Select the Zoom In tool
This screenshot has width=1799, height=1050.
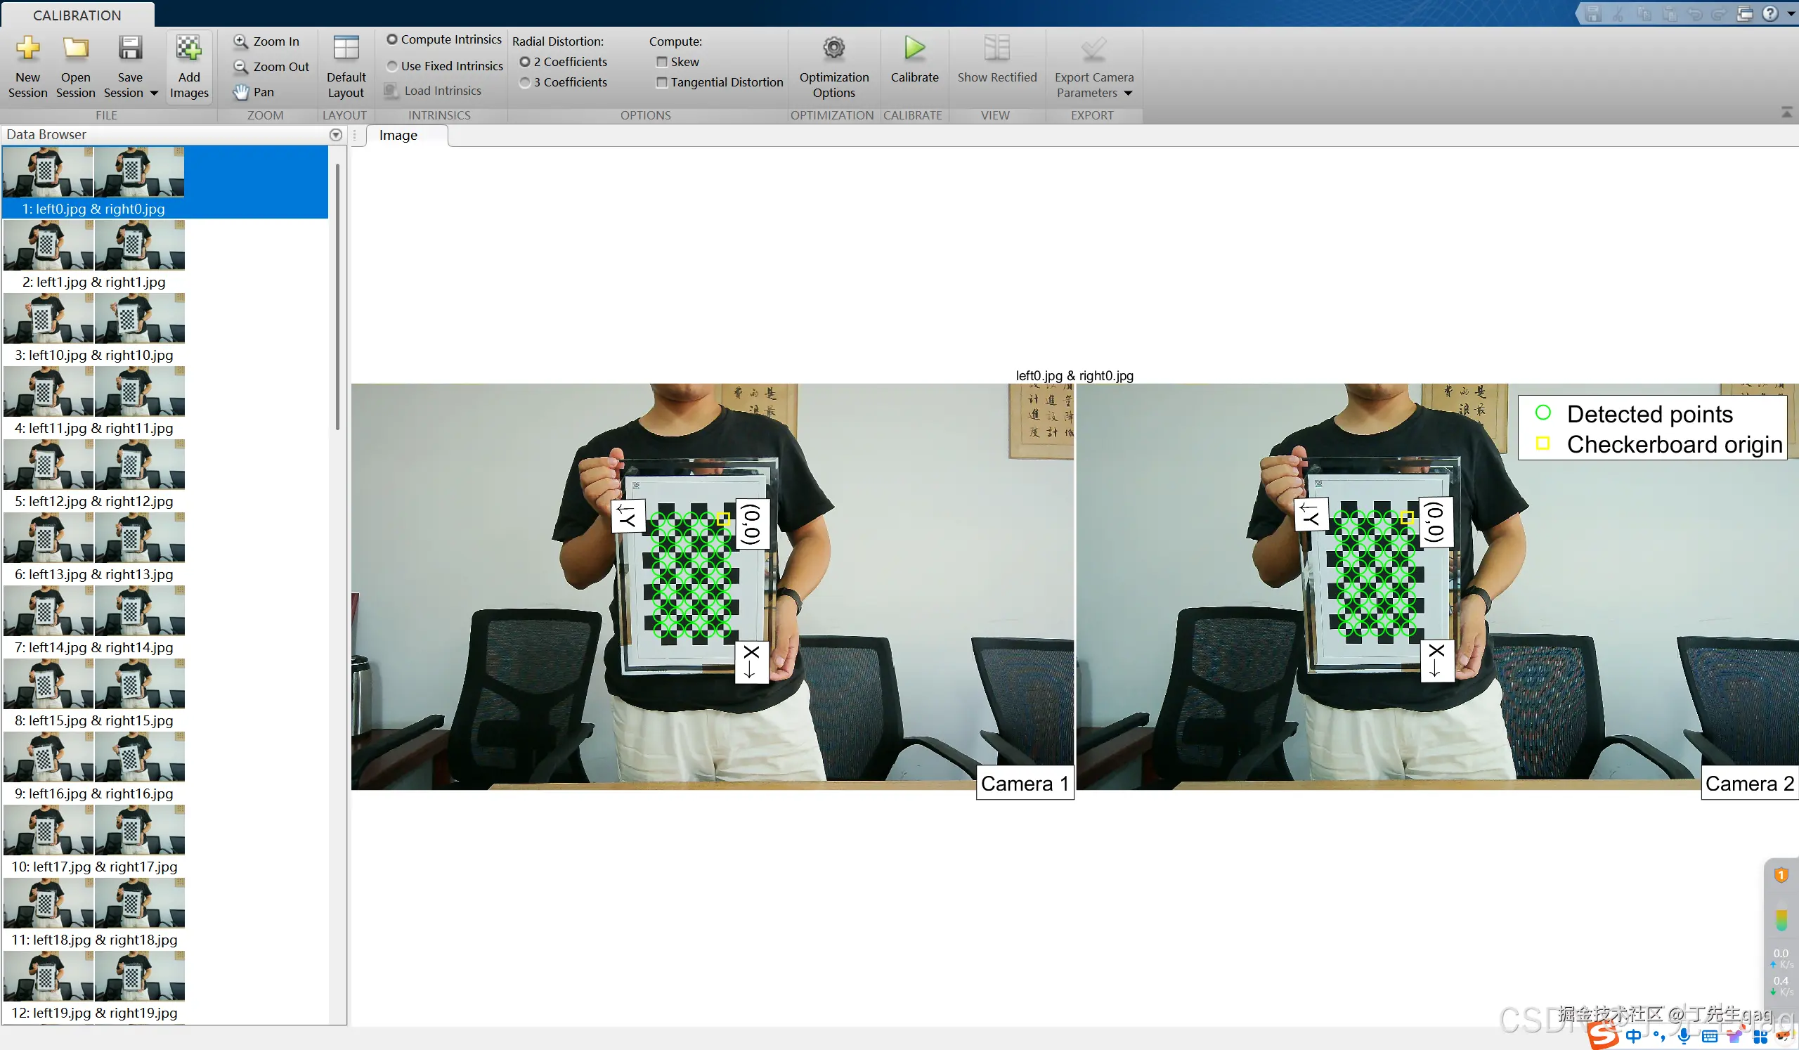(267, 41)
